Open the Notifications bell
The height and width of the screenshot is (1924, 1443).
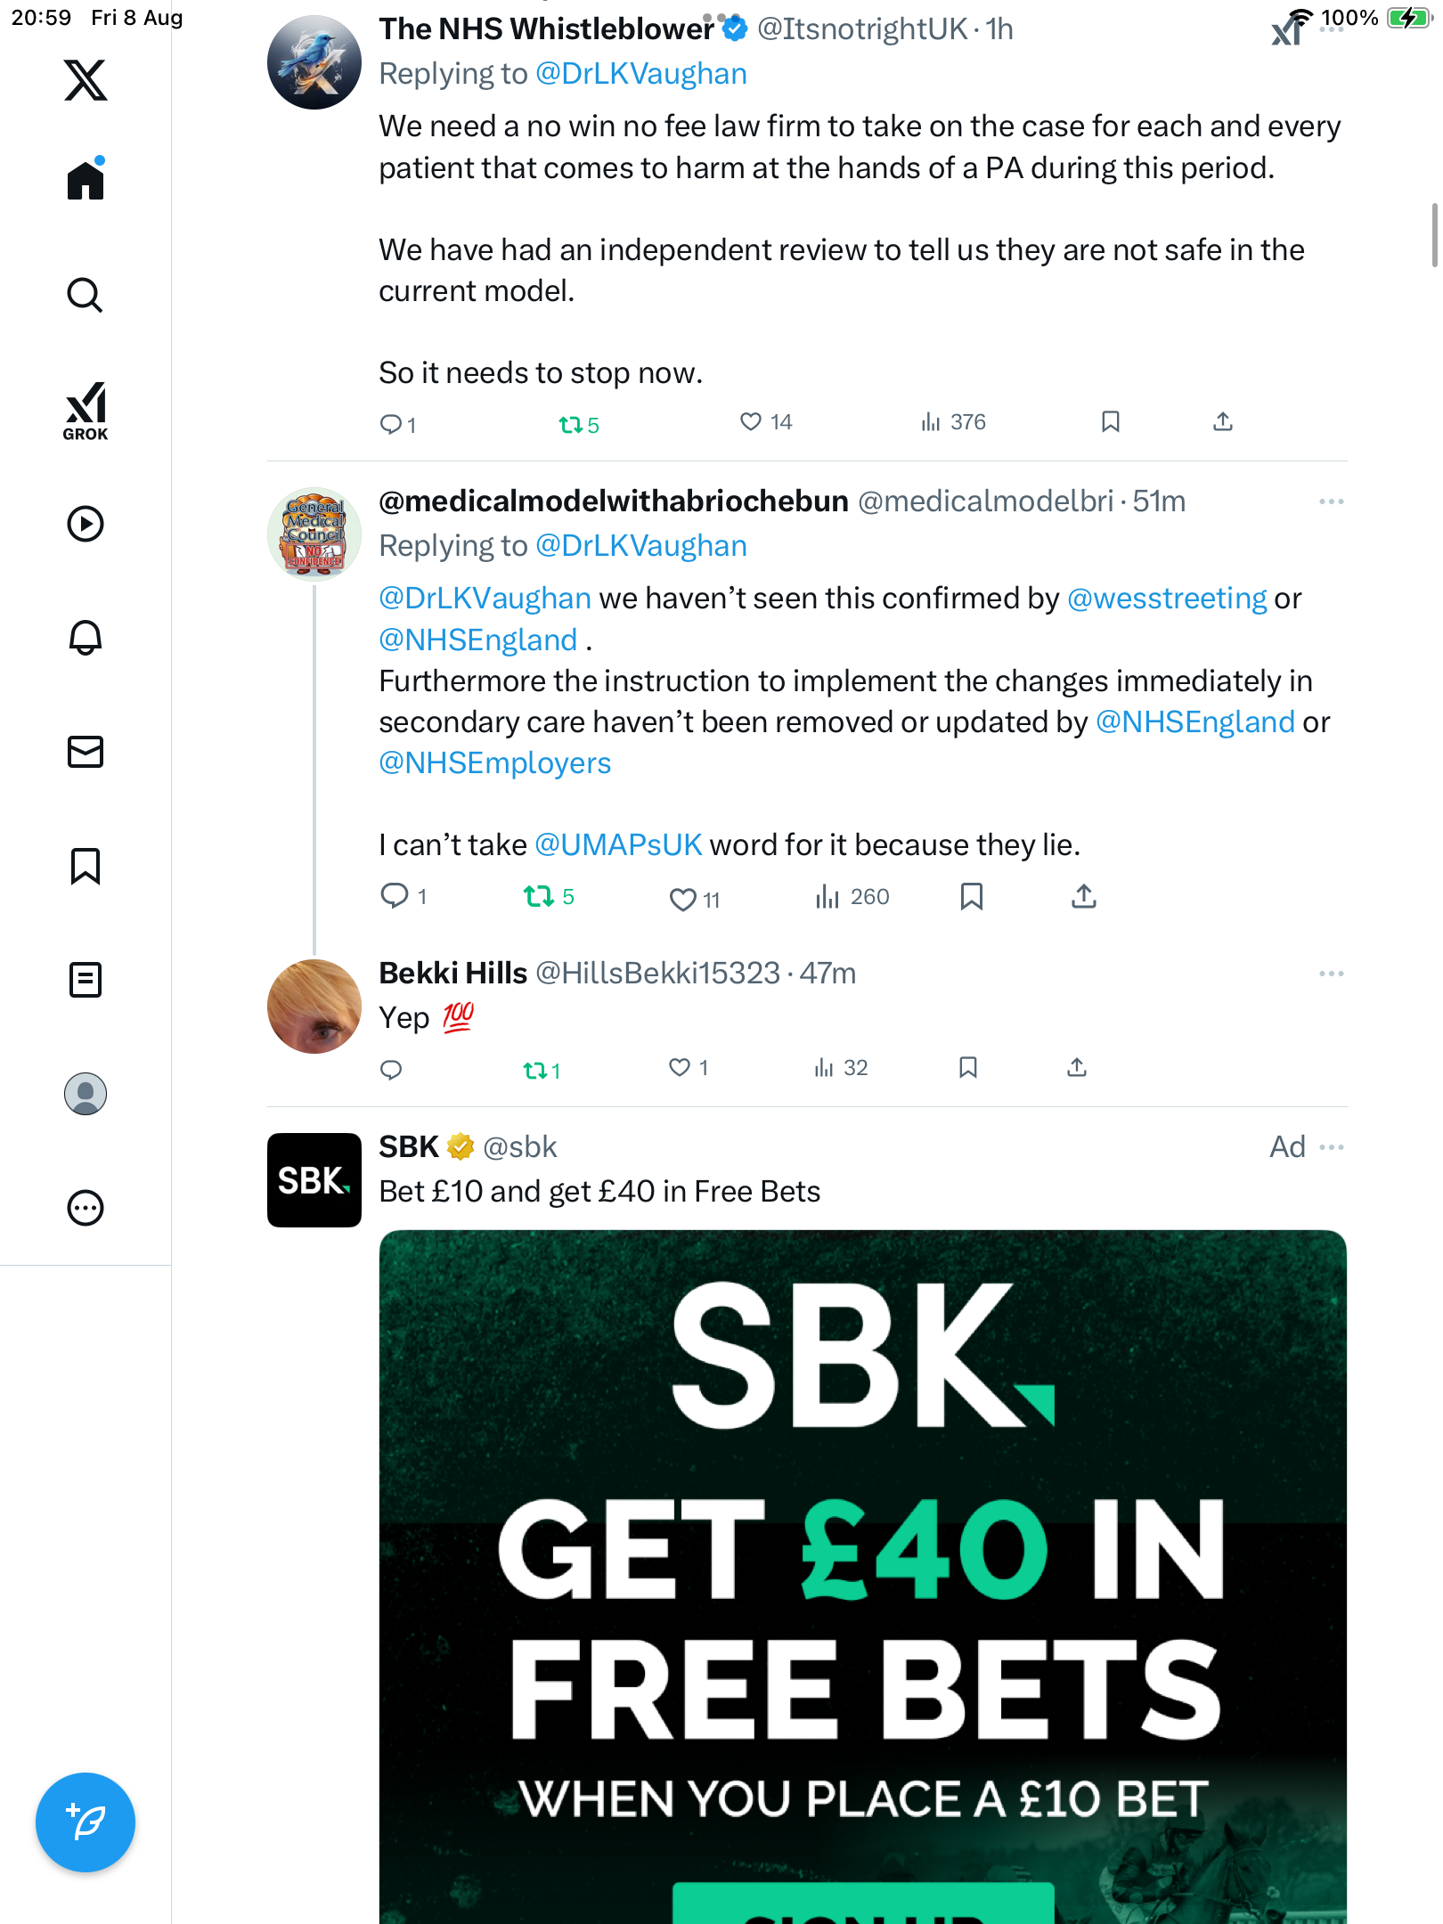click(x=86, y=637)
